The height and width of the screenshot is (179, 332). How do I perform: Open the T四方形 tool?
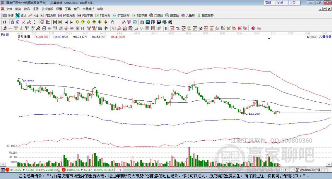[103, 16]
